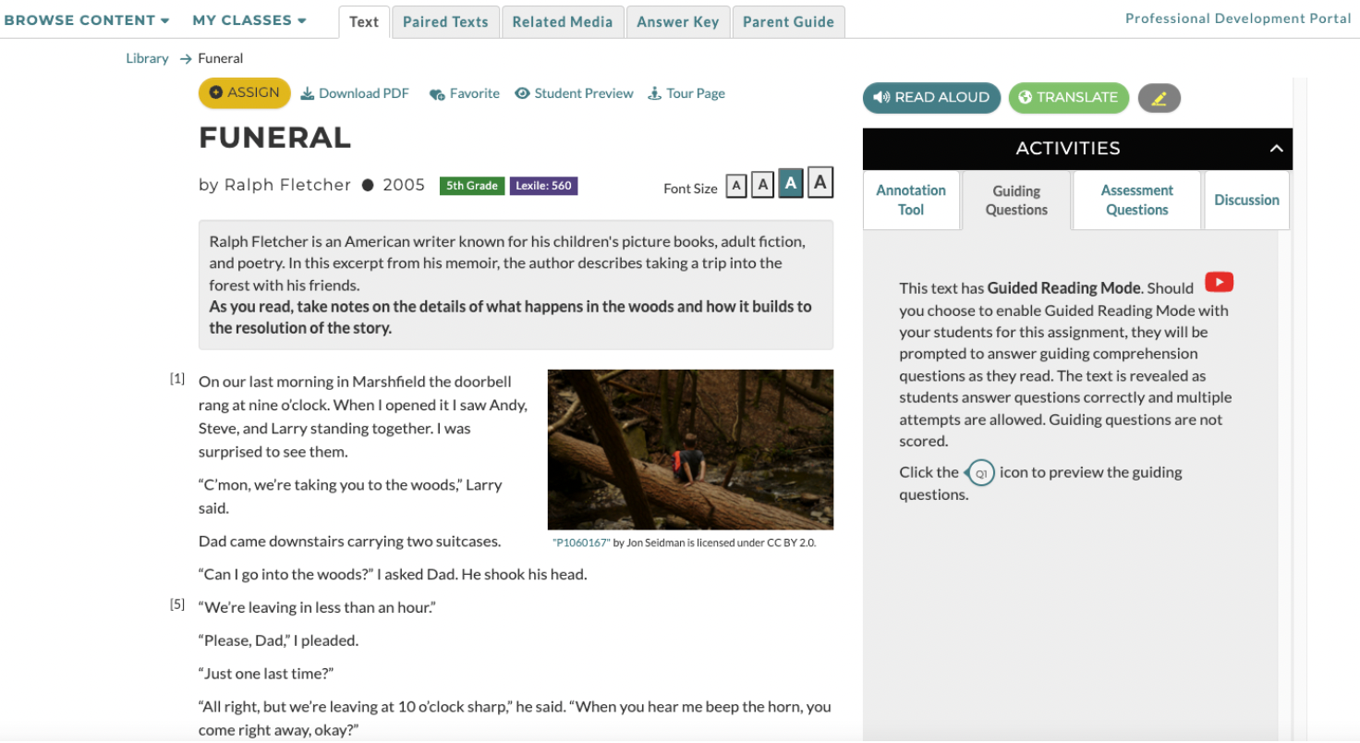Click the text 'Dad came downstairs carrying two suitcases.'

[350, 542]
